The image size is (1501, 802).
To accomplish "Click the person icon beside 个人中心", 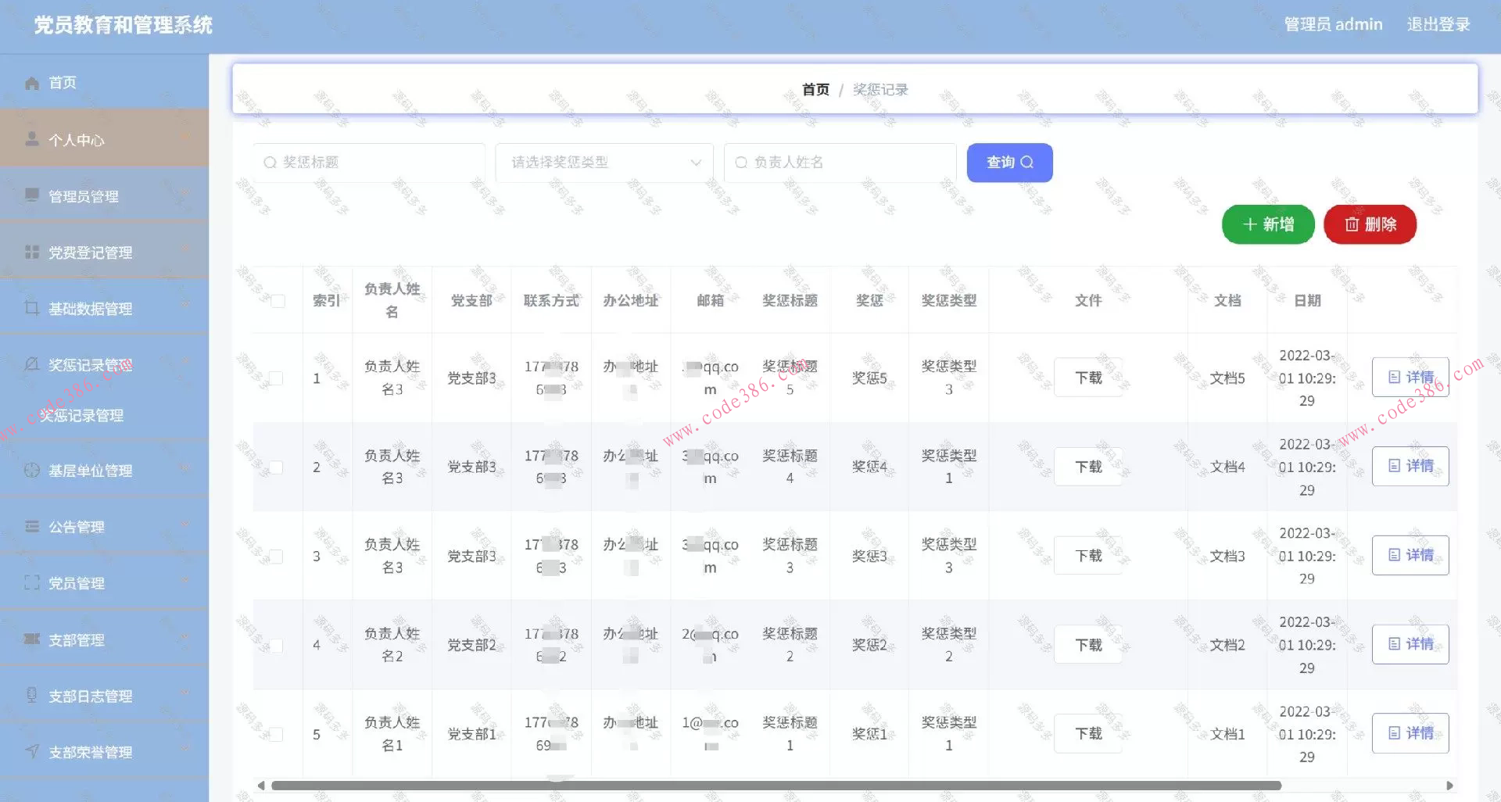I will pyautogui.click(x=32, y=139).
